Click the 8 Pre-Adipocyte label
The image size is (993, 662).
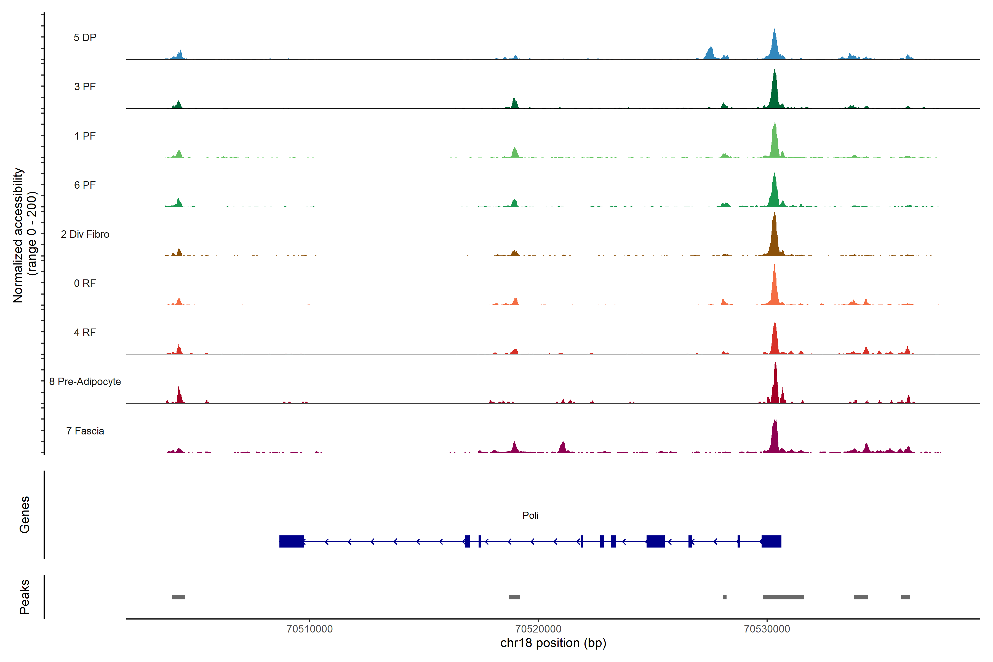[x=85, y=382]
